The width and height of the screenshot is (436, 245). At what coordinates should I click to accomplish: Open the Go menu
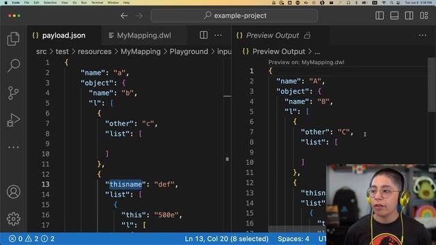coord(74,3)
